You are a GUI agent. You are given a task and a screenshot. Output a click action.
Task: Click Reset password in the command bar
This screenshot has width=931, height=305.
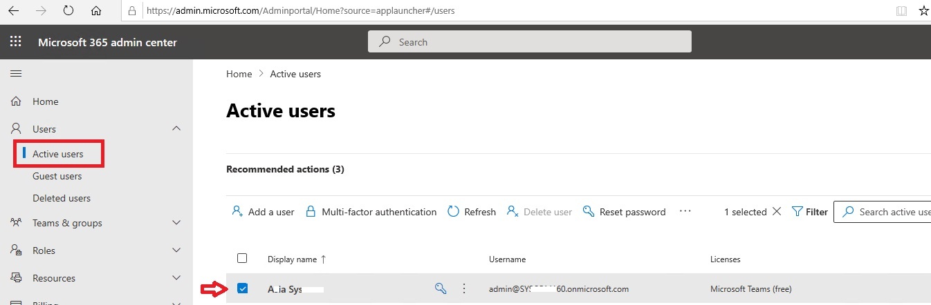click(x=625, y=212)
